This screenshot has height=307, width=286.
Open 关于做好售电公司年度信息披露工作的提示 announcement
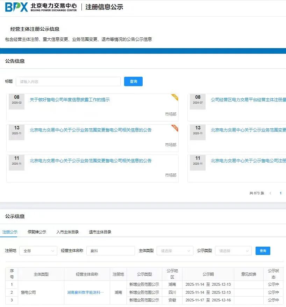click(70, 100)
